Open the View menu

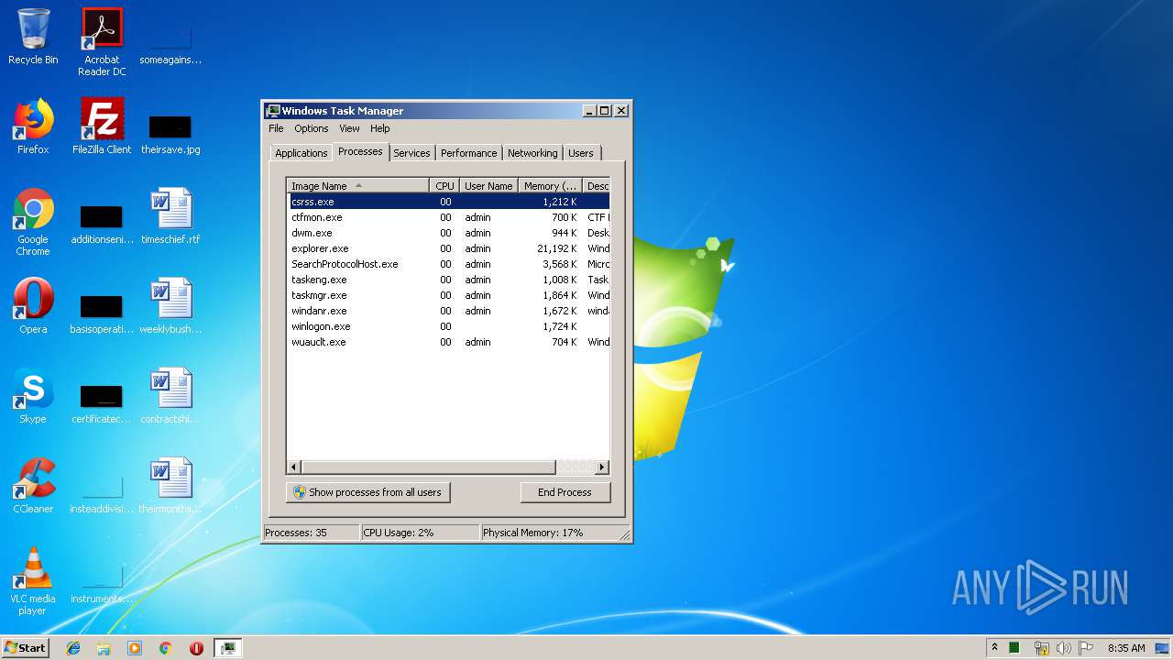click(x=349, y=128)
